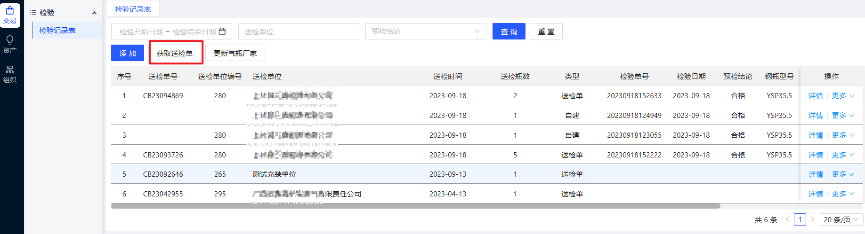Click the 更新气瓶厂家 button

tap(235, 53)
